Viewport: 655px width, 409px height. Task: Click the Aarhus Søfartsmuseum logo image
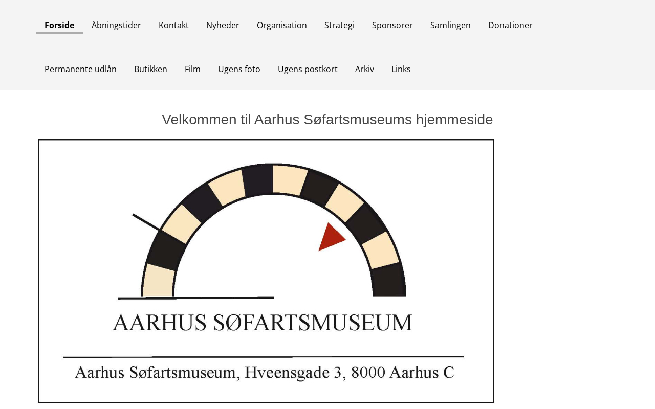coord(266,271)
